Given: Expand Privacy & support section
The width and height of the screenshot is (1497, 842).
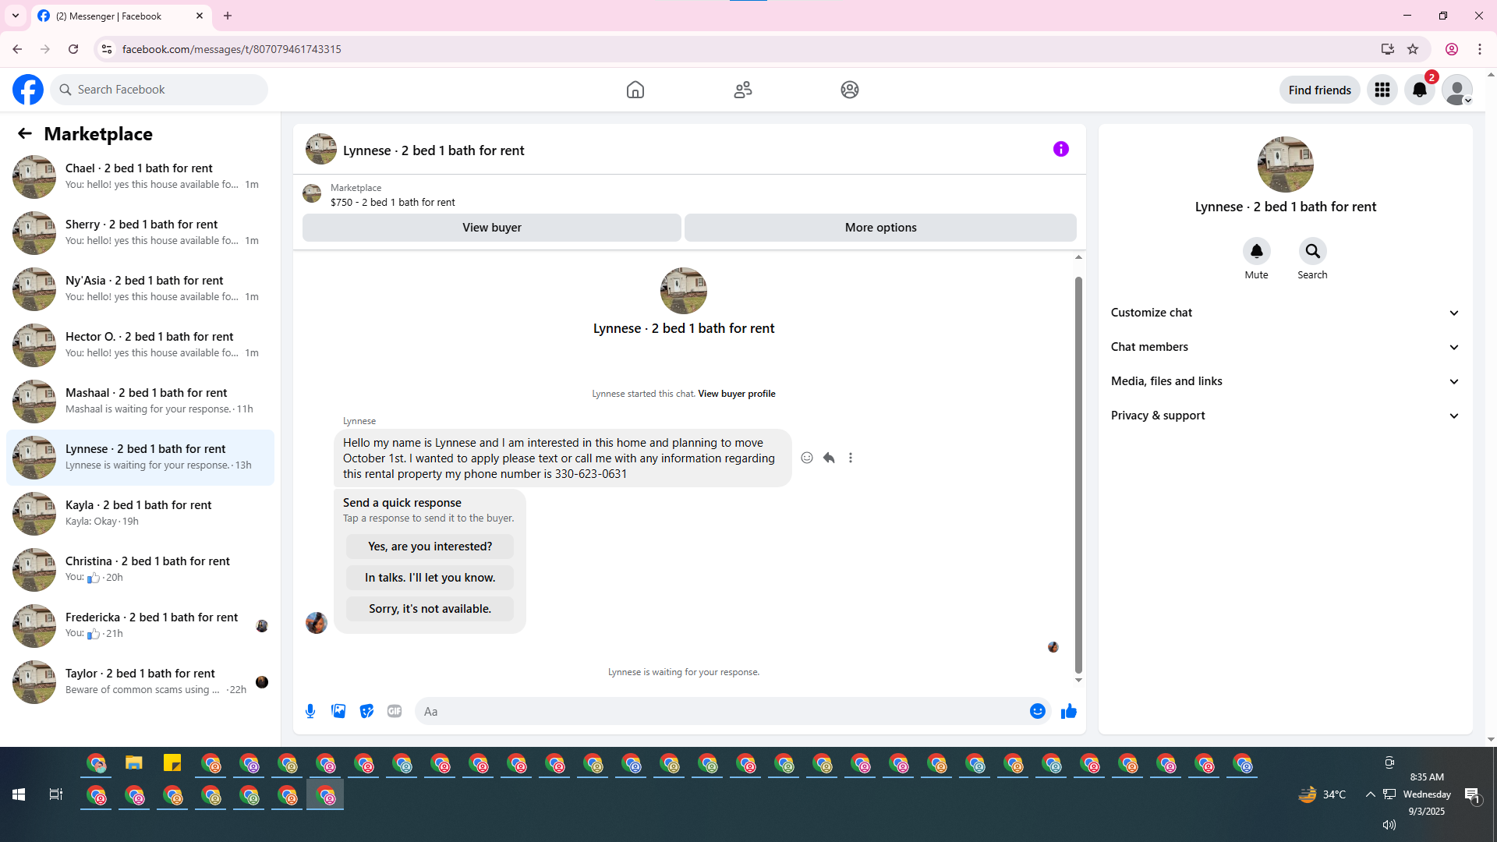Looking at the screenshot, I should (x=1286, y=416).
